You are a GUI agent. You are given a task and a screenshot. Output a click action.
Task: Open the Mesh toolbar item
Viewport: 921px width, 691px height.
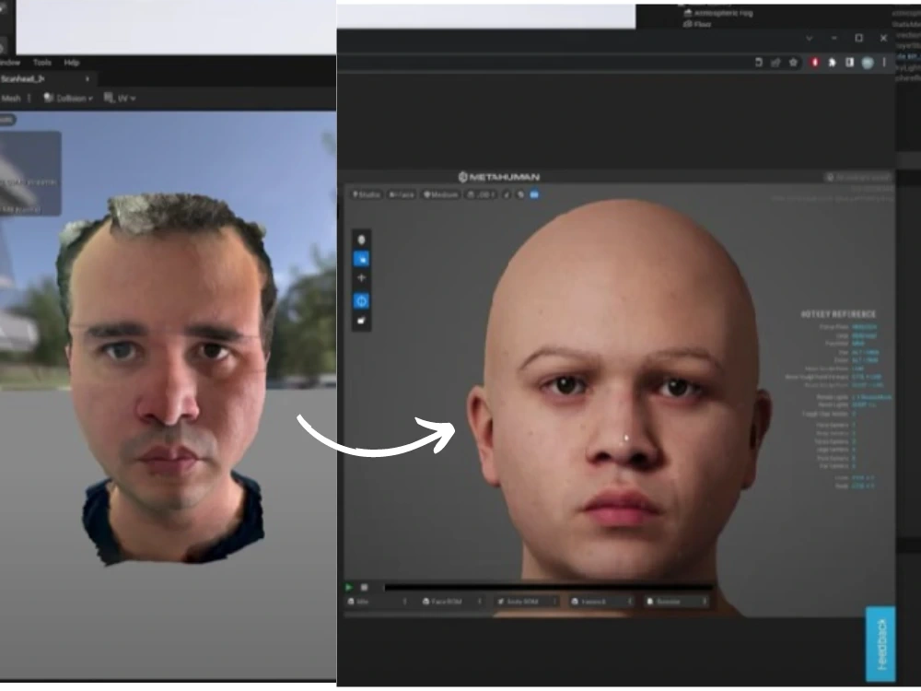(11, 99)
